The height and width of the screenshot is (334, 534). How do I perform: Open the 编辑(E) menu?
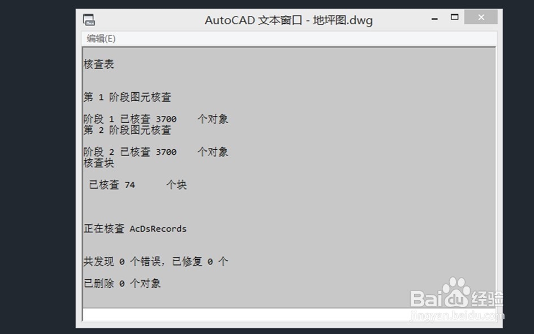click(101, 39)
